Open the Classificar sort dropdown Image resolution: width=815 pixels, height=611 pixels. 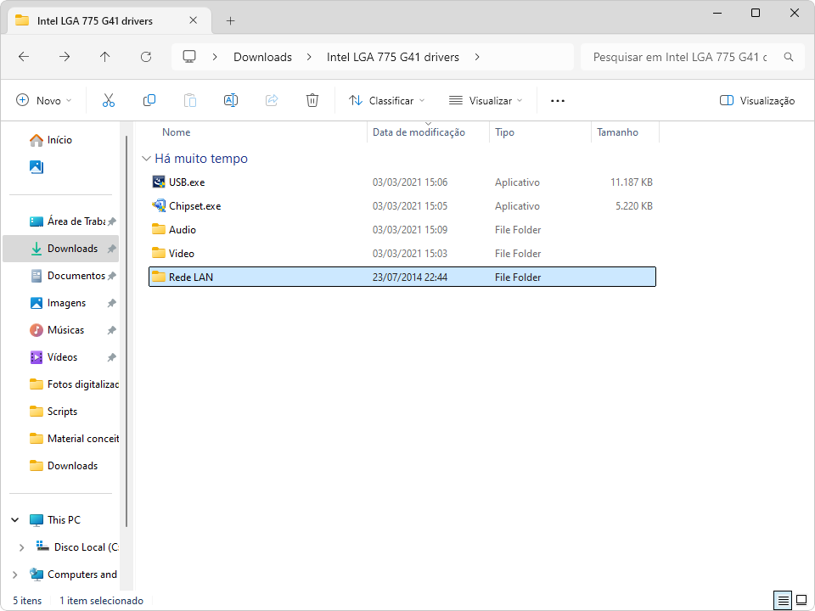pyautogui.click(x=387, y=101)
